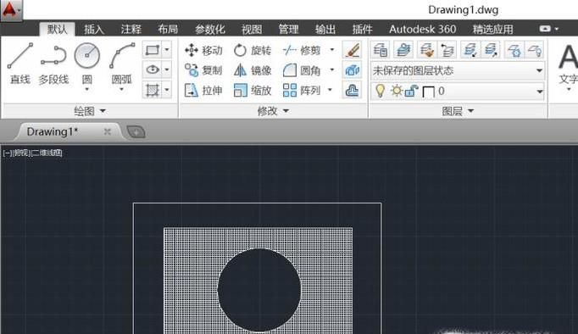Open the 修剪 dropdown arrow

(331, 50)
